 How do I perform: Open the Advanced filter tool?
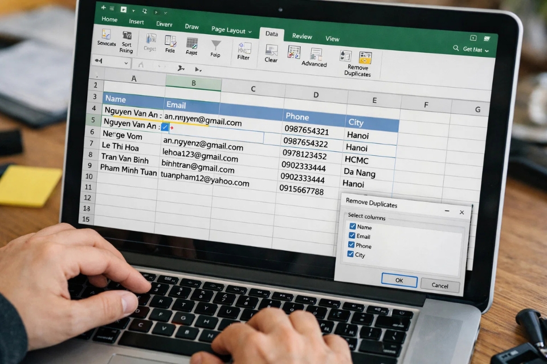pos(315,53)
